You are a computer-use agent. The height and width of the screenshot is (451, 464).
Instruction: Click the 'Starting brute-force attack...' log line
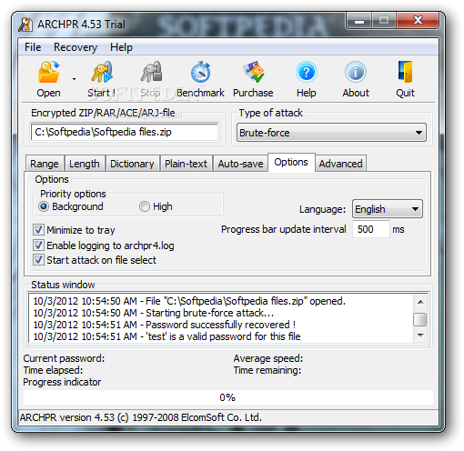click(154, 313)
